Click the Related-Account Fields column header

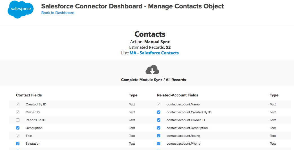tap(178, 95)
